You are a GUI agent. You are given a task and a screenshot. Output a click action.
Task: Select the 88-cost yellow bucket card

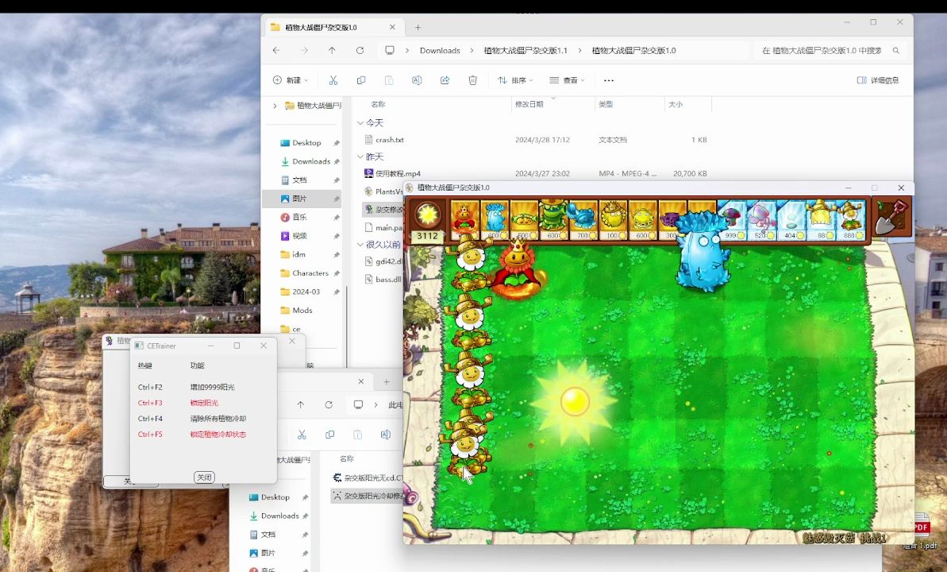819,221
